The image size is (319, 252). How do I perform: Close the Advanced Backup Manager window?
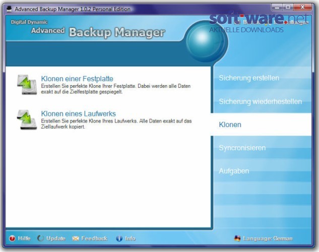point(303,8)
